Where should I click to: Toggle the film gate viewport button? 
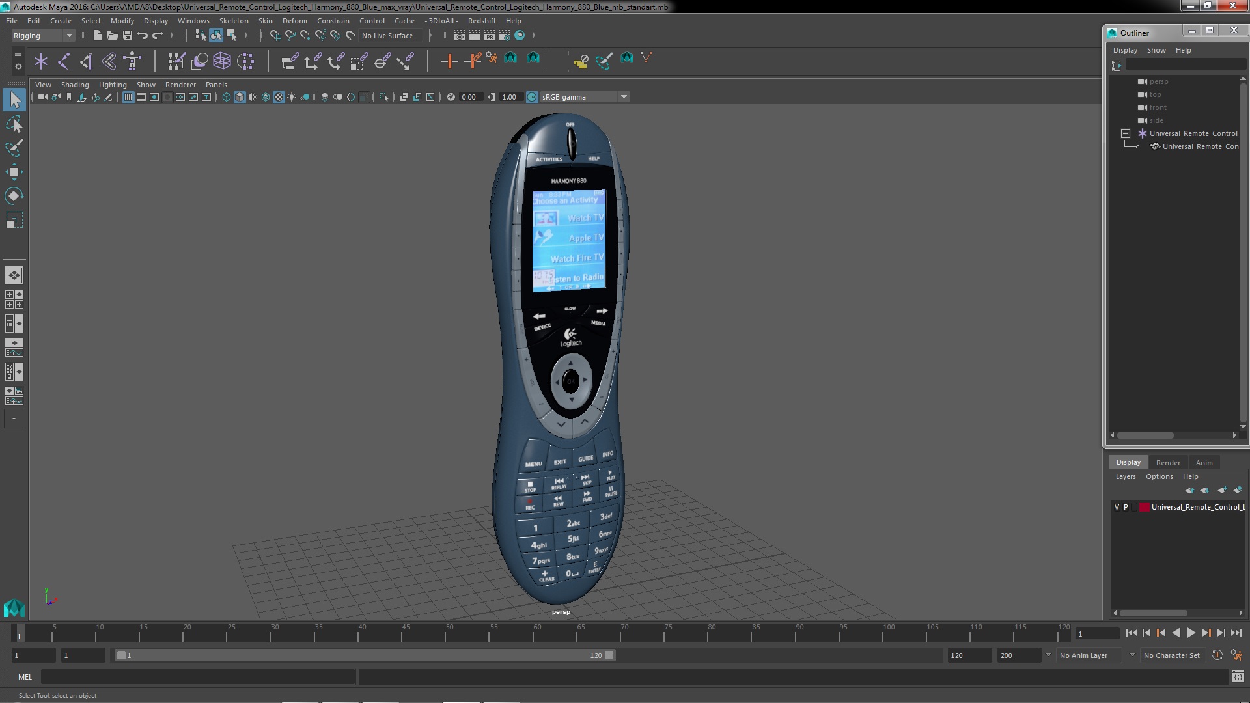141,97
